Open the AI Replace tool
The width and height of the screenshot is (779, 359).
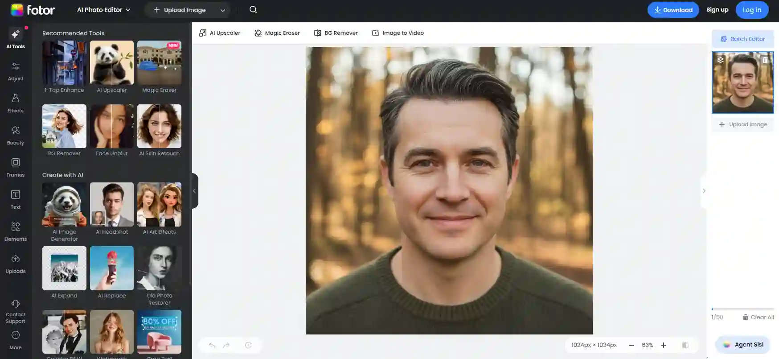[112, 268]
